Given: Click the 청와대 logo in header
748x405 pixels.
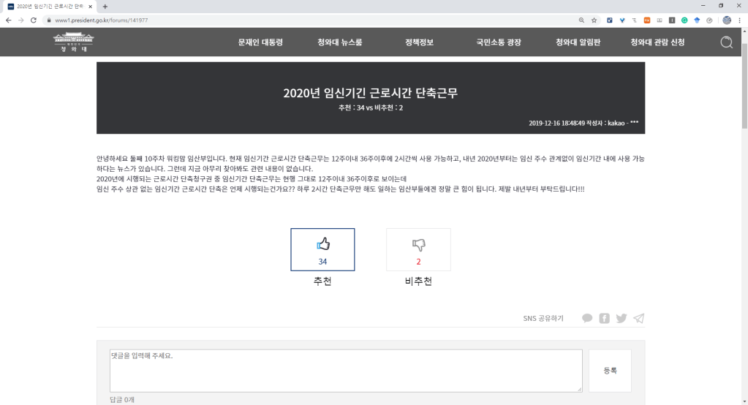Looking at the screenshot, I should point(74,43).
